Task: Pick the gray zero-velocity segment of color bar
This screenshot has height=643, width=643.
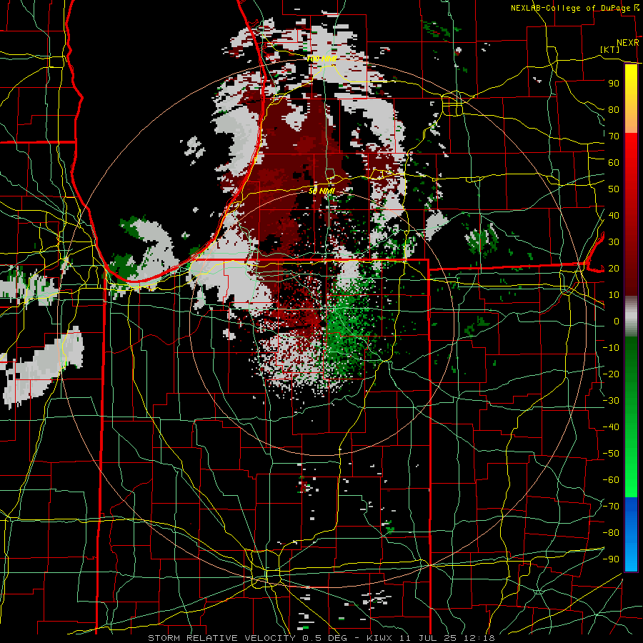Action: pos(631,316)
